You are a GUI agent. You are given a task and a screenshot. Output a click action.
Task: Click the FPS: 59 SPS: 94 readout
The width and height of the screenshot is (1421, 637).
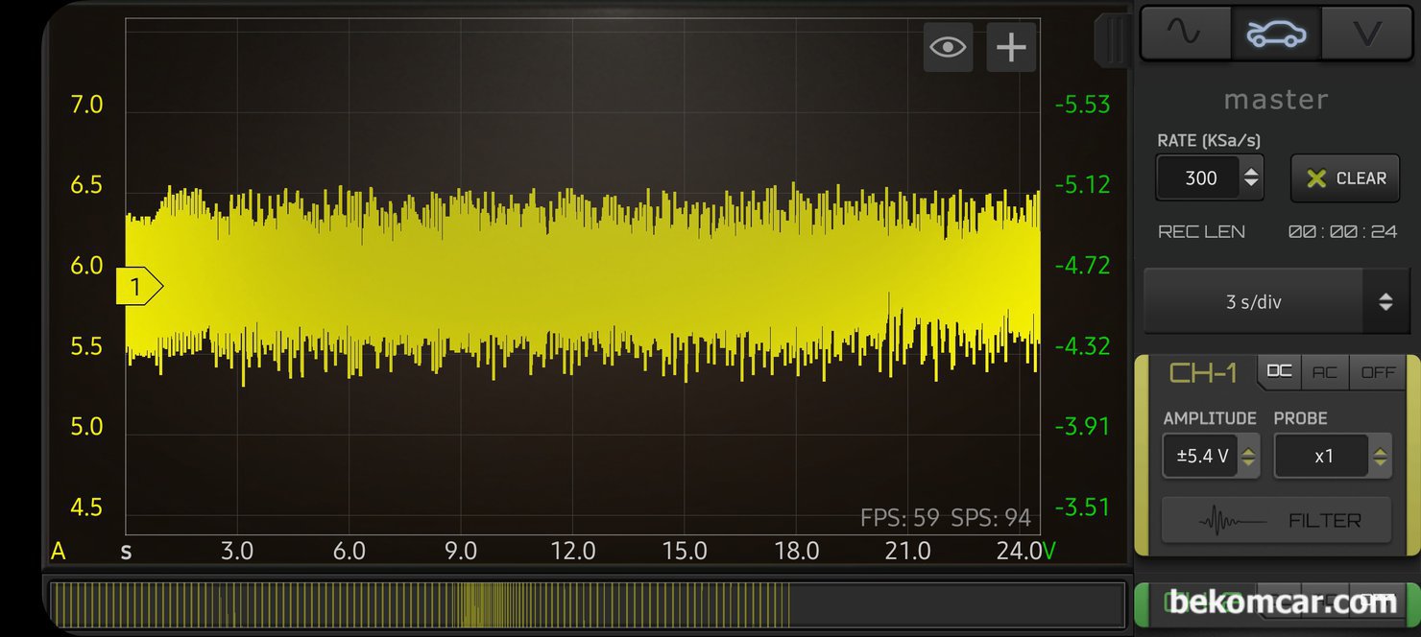tap(946, 519)
